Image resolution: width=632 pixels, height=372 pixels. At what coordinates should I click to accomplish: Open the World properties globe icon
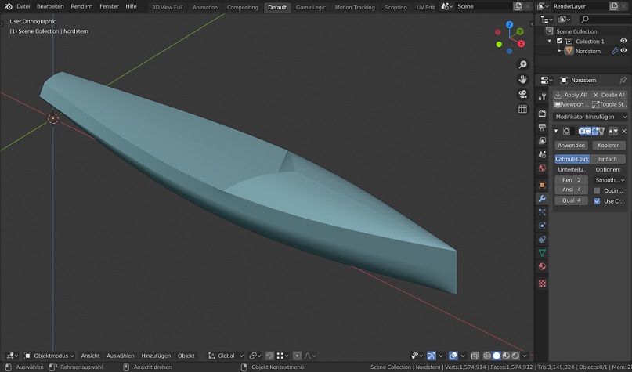(x=542, y=168)
